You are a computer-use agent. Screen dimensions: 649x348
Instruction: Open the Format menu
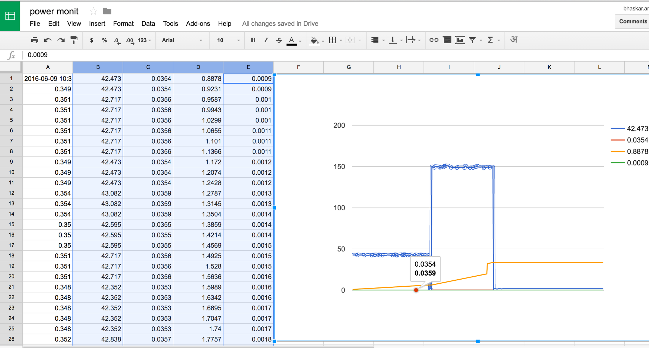coord(123,24)
